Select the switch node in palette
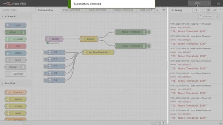The image size is (223, 125). coord(15,99)
